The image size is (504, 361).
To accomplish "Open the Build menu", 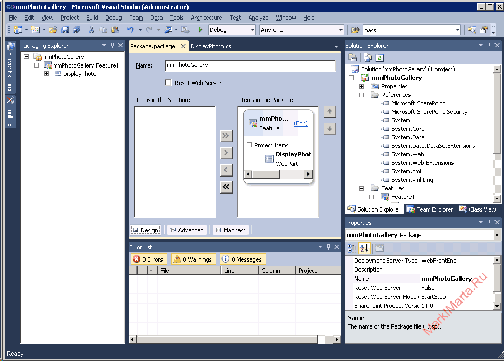I will click(x=92, y=18).
